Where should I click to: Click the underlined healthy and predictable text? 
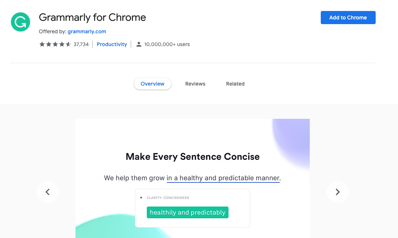point(223,178)
